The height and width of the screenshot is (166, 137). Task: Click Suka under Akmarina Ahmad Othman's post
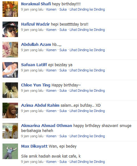[x=63, y=136]
